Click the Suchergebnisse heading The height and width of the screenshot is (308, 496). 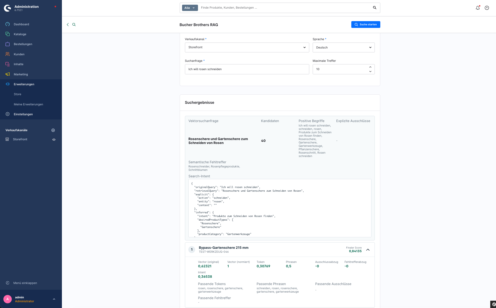click(x=200, y=102)
